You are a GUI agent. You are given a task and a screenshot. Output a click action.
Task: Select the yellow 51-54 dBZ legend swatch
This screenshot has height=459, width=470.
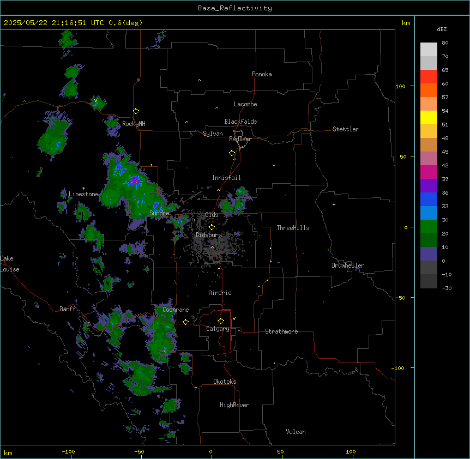[429, 118]
